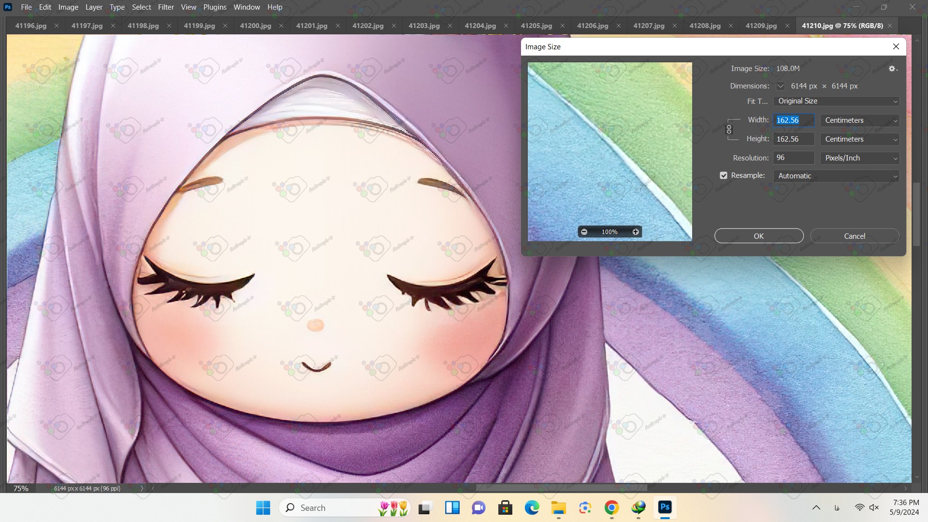Zoom in the Image Size preview
928x522 pixels.
(636, 232)
